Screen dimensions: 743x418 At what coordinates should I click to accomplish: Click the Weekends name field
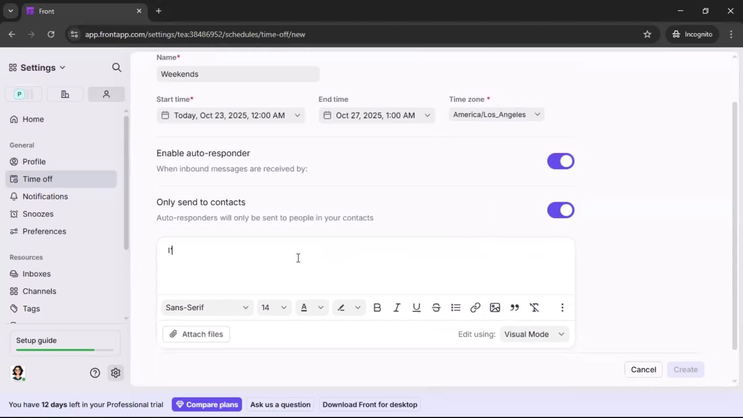click(238, 74)
